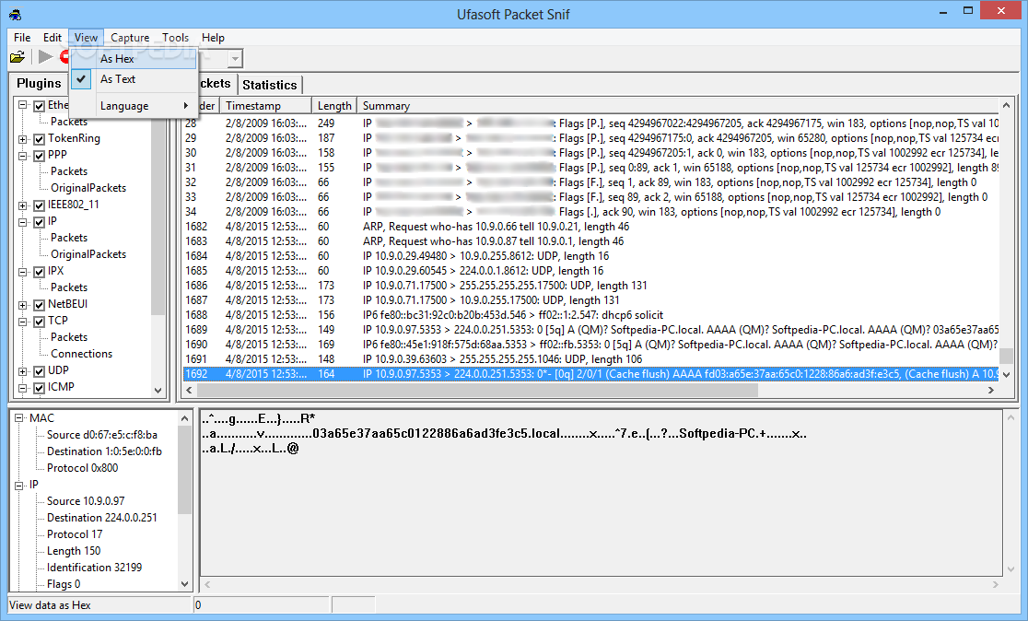This screenshot has width=1028, height=621.
Task: Sort by the Summary column header
Action: 677,106
